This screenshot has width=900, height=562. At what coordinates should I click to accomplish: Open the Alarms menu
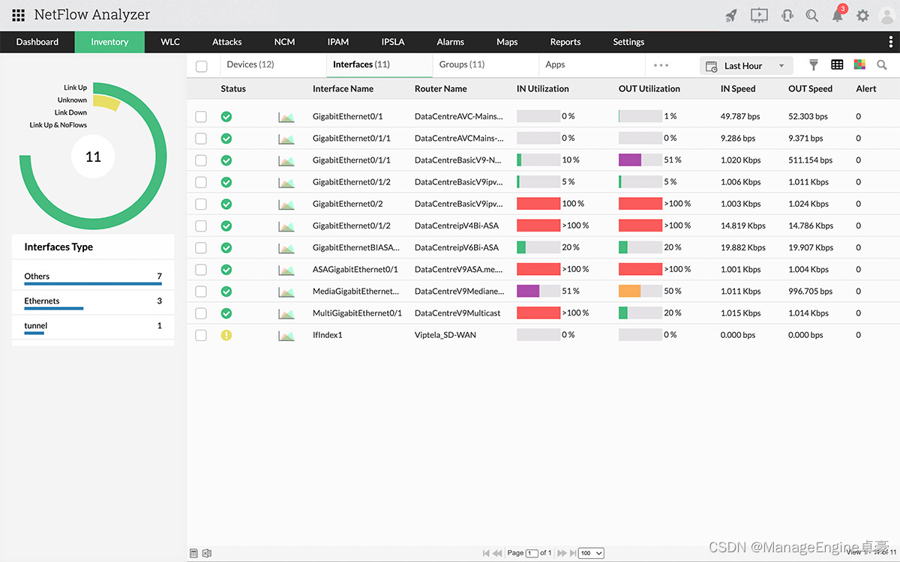451,42
